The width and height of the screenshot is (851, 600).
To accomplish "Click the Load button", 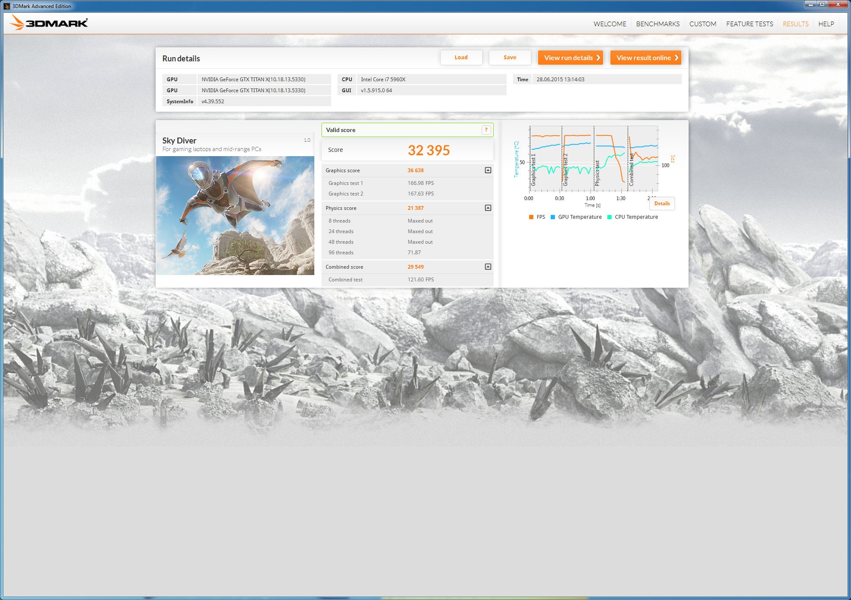I will [x=461, y=58].
